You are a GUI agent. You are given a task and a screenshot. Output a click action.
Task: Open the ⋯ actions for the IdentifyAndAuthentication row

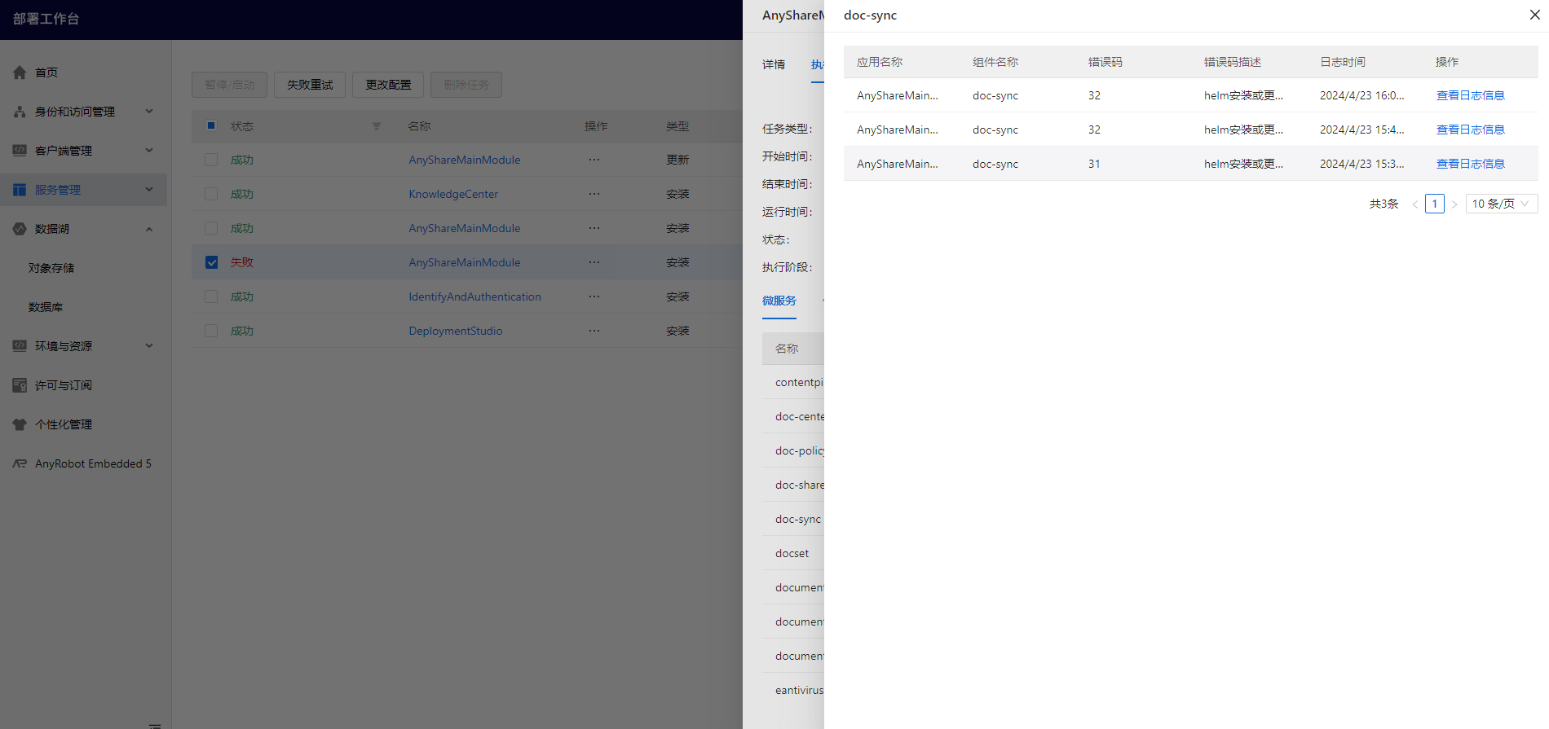[x=594, y=296]
